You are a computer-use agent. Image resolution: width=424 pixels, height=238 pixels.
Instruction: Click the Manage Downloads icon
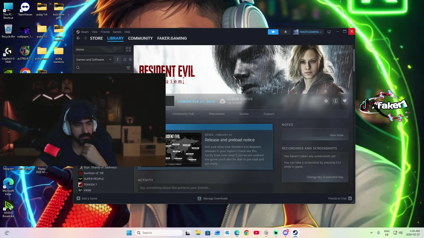pyautogui.click(x=199, y=198)
